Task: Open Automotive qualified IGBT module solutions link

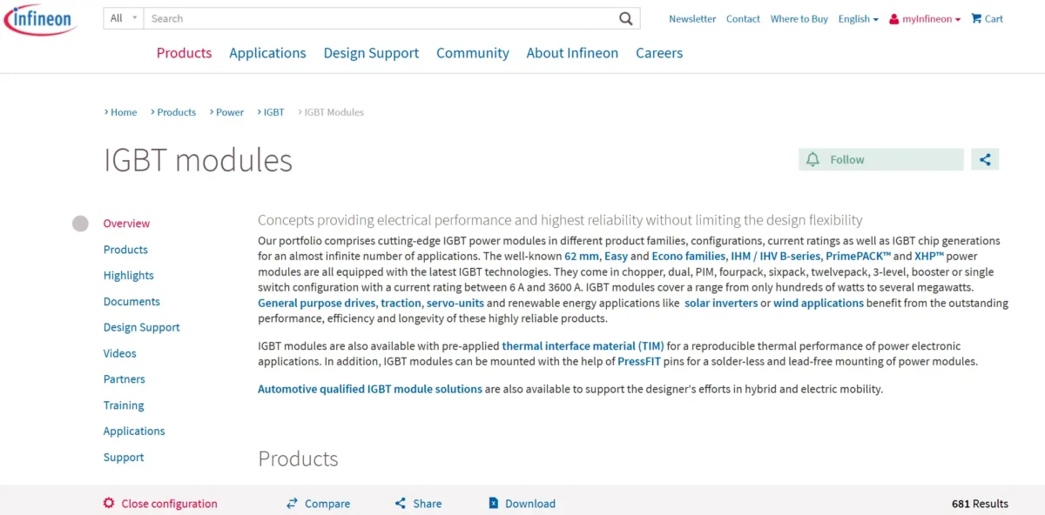Action: (370, 390)
